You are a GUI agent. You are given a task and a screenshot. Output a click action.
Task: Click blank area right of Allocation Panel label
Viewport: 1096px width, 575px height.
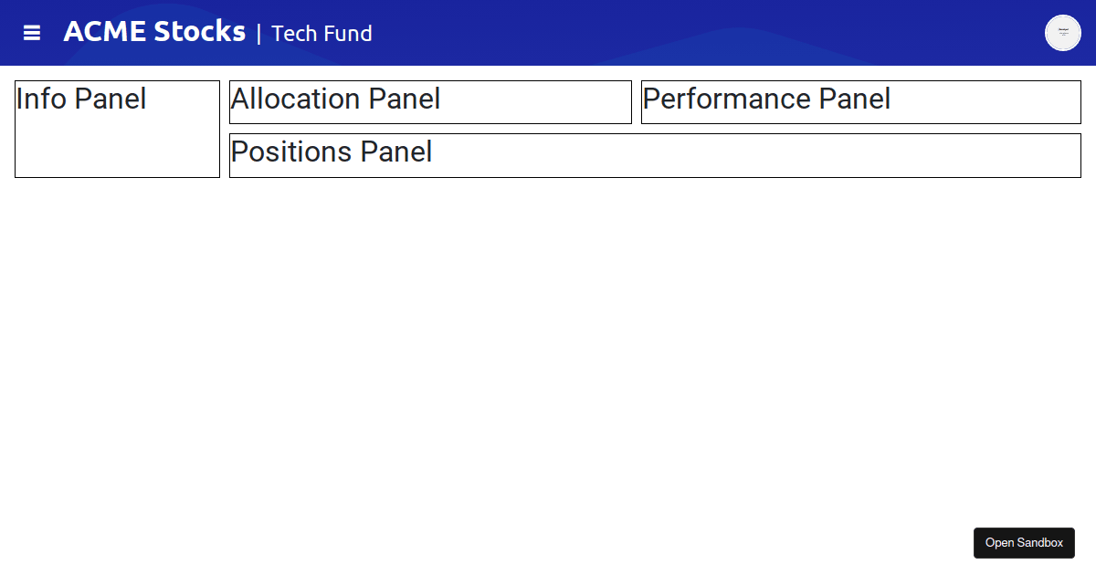[x=539, y=101]
